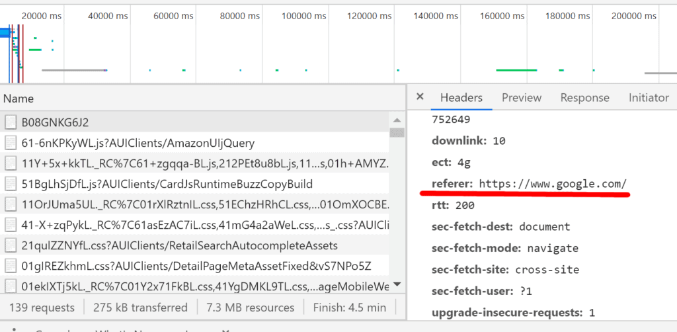Sort requests by Name column header
677x332 pixels.
[19, 99]
